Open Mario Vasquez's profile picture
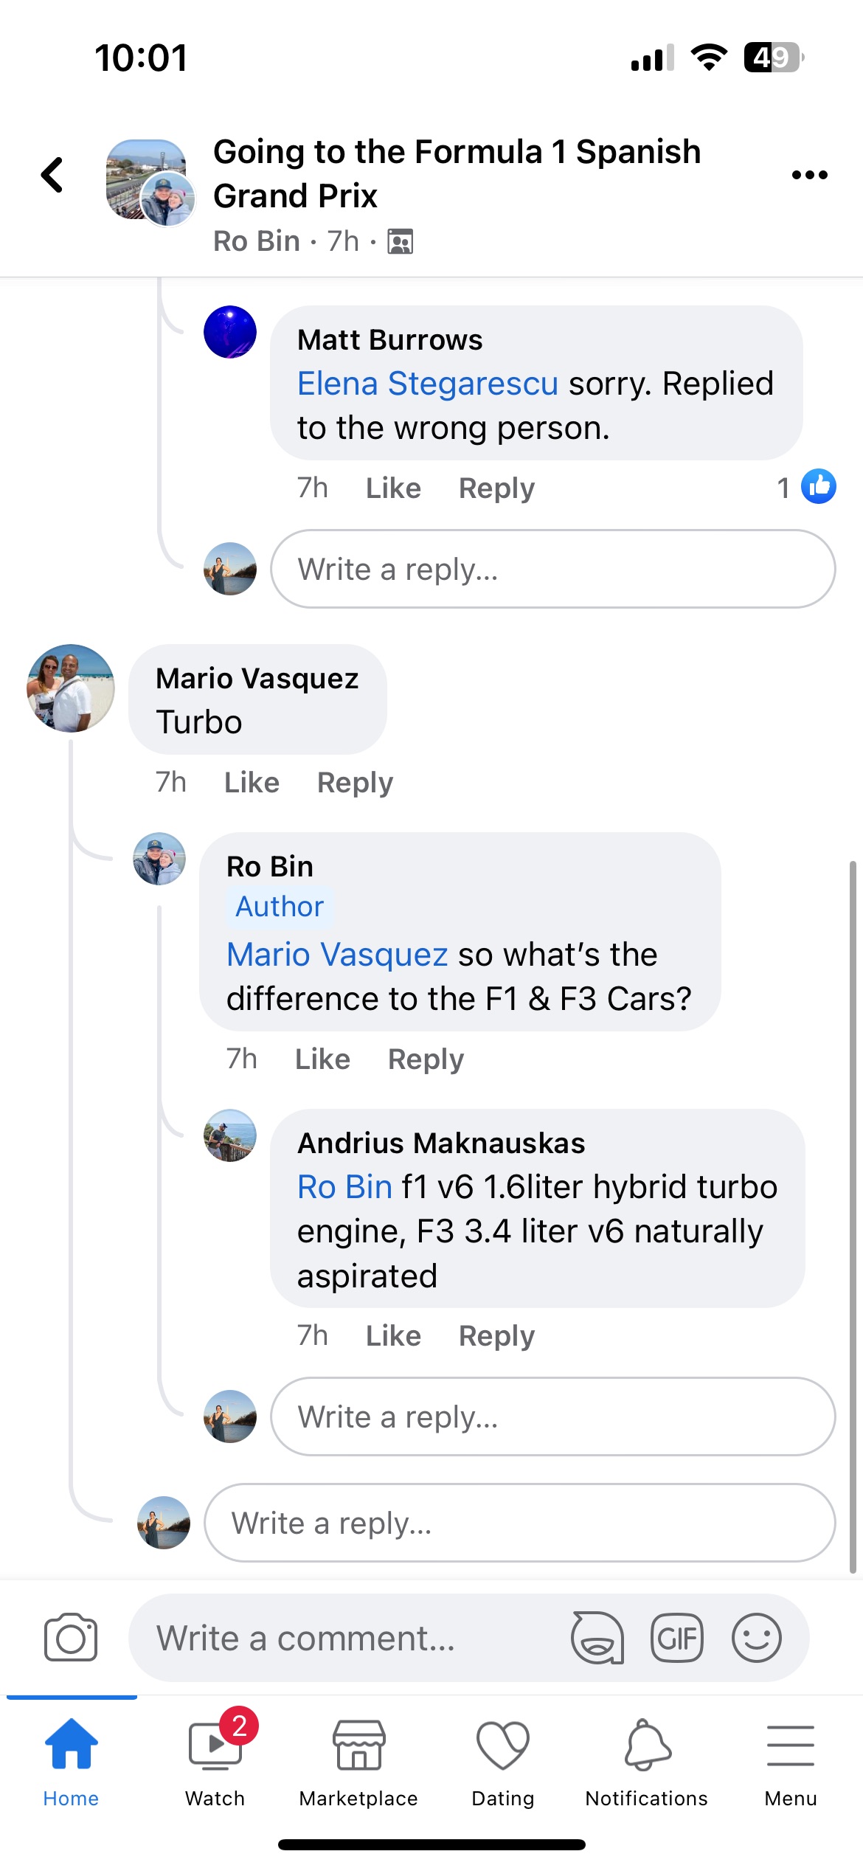 [x=71, y=688]
